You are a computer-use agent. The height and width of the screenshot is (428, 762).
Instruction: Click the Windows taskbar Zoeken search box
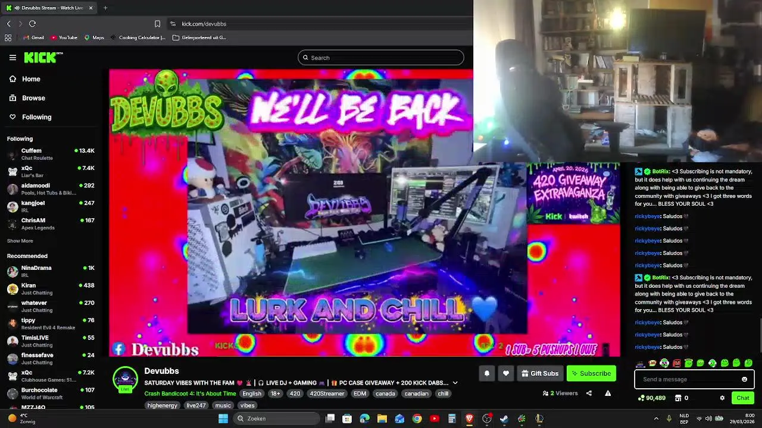(x=277, y=418)
